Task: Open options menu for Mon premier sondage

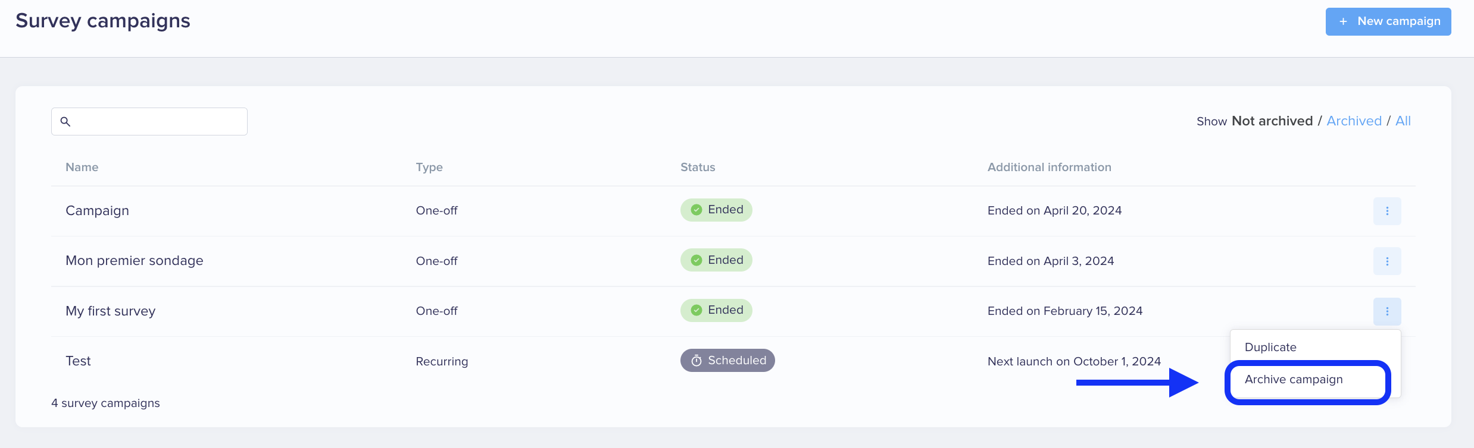Action: [x=1387, y=261]
